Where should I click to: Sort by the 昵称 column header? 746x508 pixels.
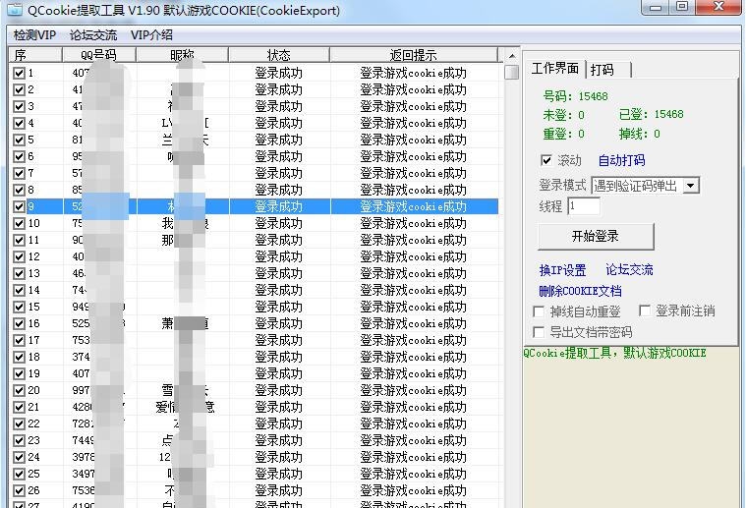182,55
